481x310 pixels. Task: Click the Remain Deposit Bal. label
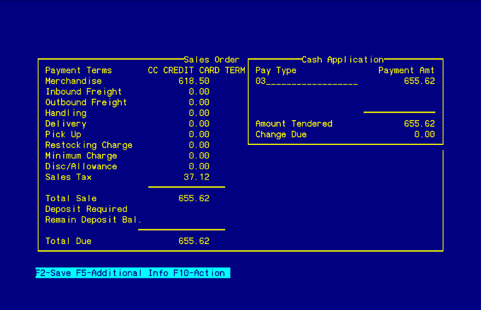[93, 220]
